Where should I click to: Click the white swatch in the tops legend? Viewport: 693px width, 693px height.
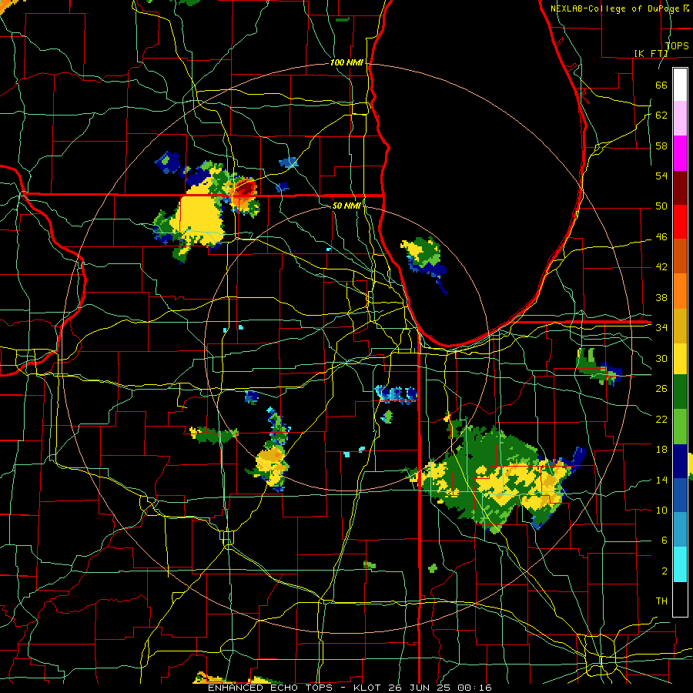coord(680,85)
